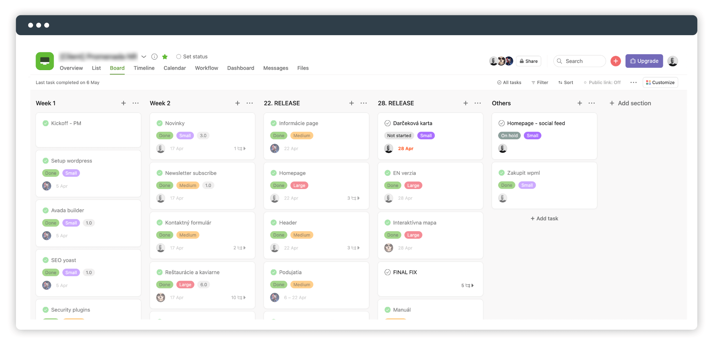
Task: Switch to the Timeline tab
Action: pyautogui.click(x=144, y=68)
